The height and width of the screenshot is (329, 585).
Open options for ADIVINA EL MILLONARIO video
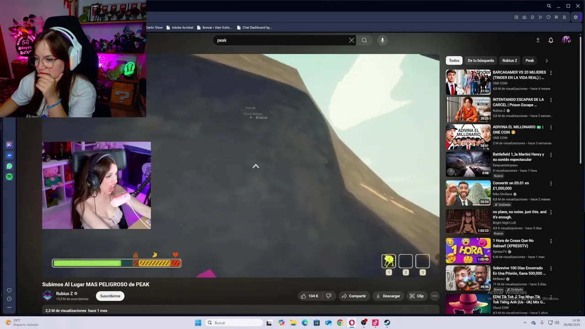pos(551,127)
